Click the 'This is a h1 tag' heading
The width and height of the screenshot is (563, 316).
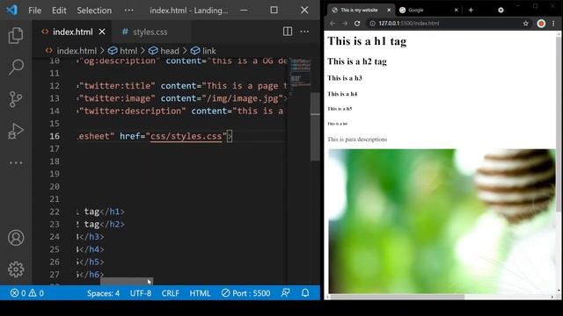tap(367, 41)
